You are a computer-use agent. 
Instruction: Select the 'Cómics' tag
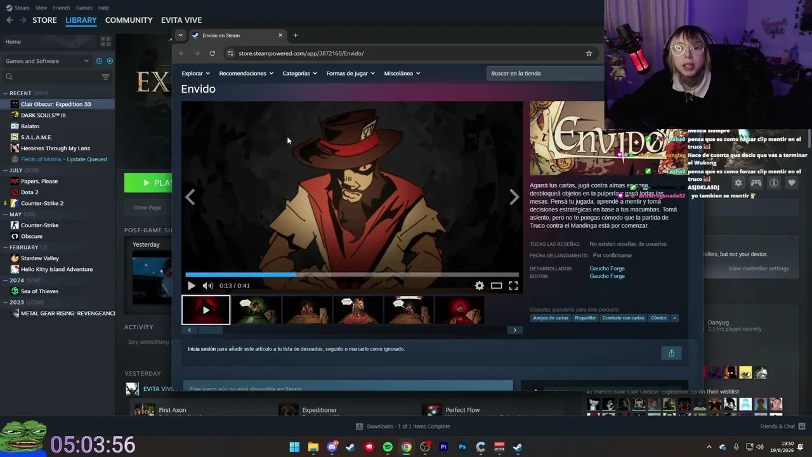(658, 318)
